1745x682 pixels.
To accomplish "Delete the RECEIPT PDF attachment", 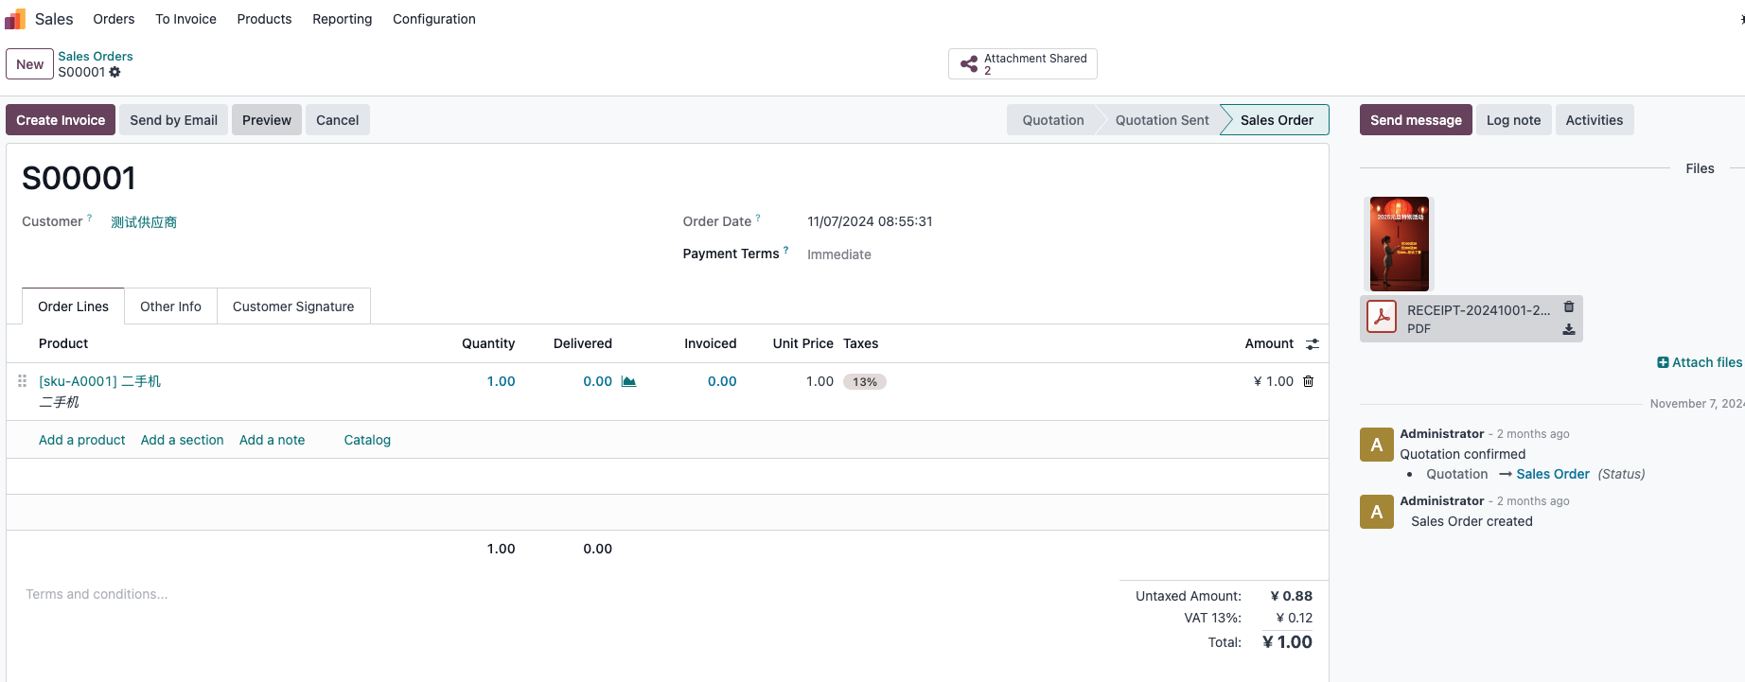I will tap(1569, 306).
